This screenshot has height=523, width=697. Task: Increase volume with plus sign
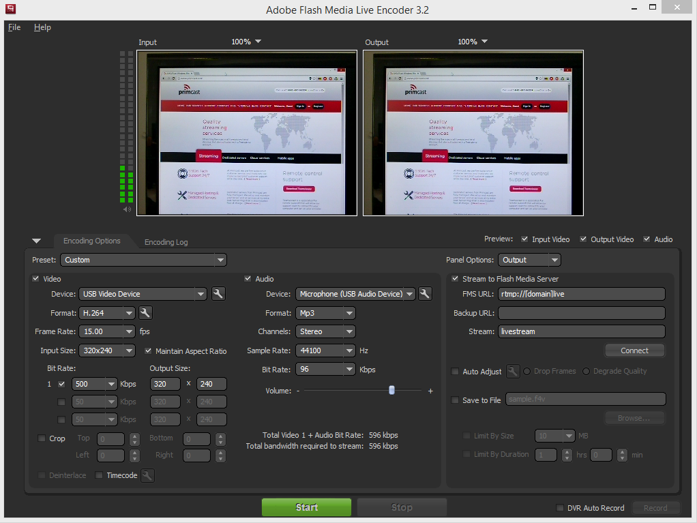430,391
